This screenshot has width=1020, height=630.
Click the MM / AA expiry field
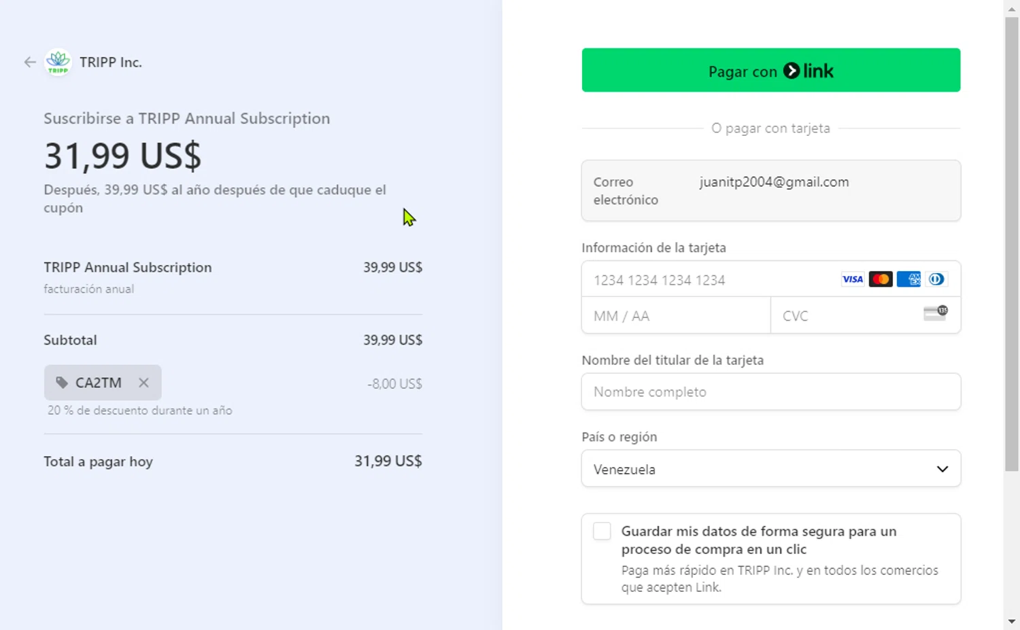[675, 316]
